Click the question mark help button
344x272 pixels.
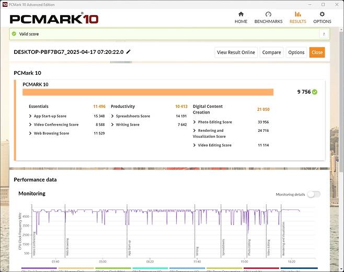[x=324, y=34]
